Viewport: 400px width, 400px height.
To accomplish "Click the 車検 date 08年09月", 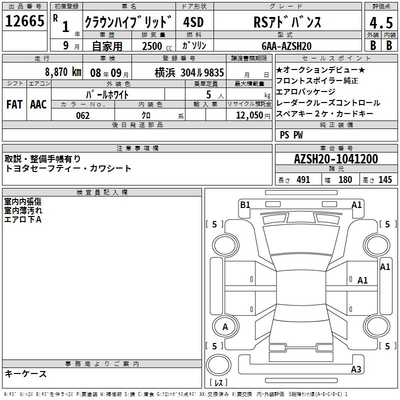I will (x=109, y=73).
